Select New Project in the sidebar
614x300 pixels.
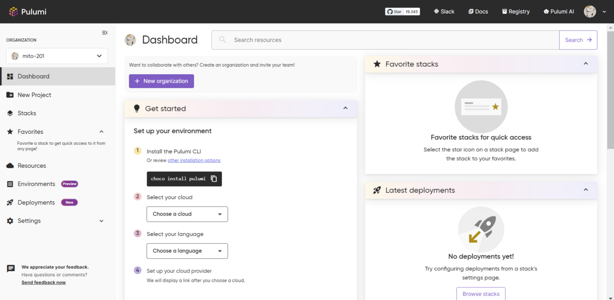click(57, 95)
